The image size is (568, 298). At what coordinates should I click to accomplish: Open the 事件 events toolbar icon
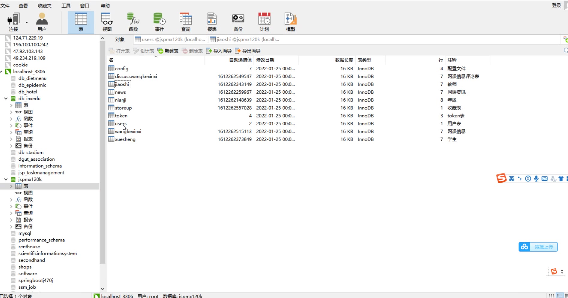[x=159, y=22]
